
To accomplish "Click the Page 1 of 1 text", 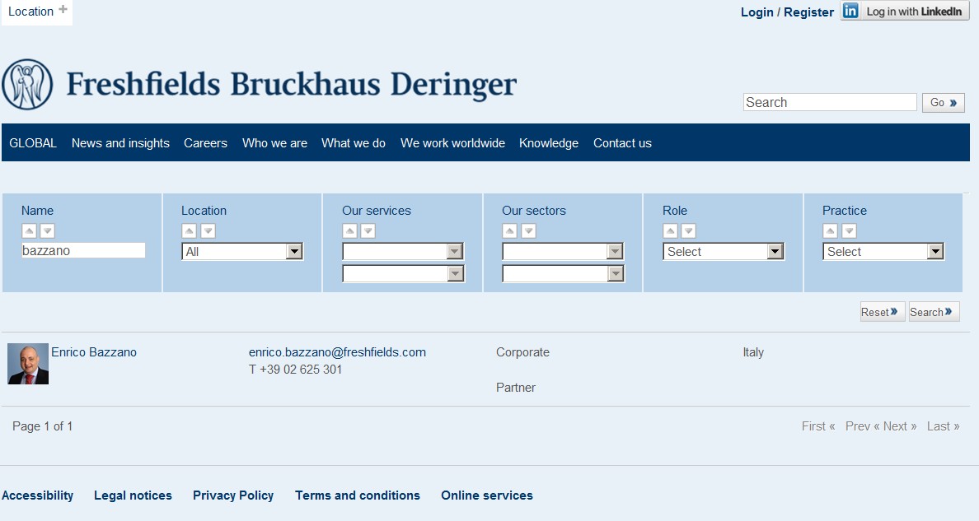I will [x=43, y=426].
